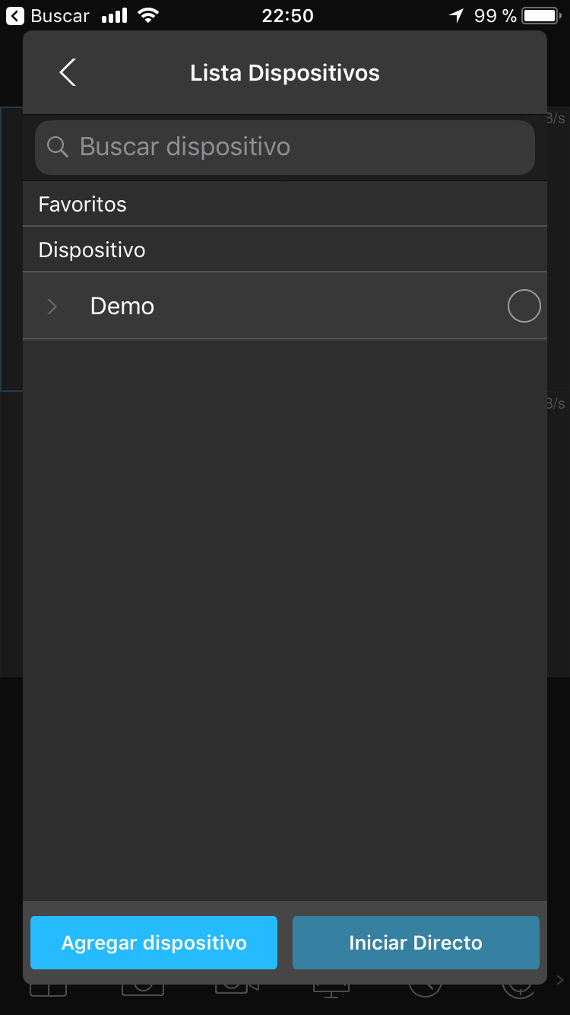Tap the split-screen layout icon below the panel
The image size is (570, 1015).
(48, 989)
